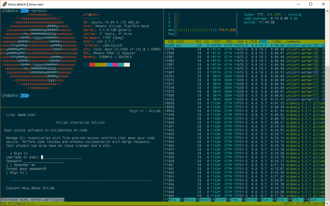Click F7 Nice - in htop
The width and height of the screenshot is (330, 206).
tap(265, 200)
